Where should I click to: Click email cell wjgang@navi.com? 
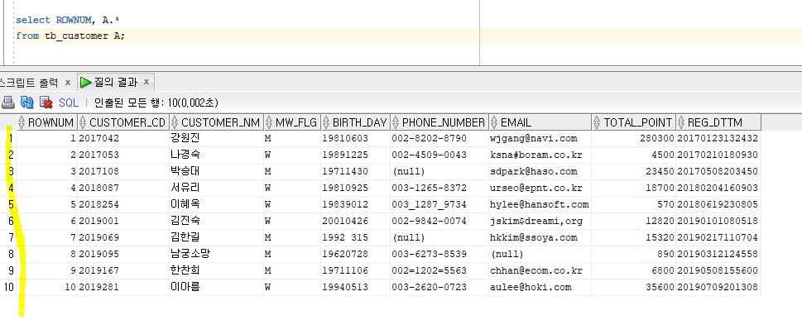[540, 138]
